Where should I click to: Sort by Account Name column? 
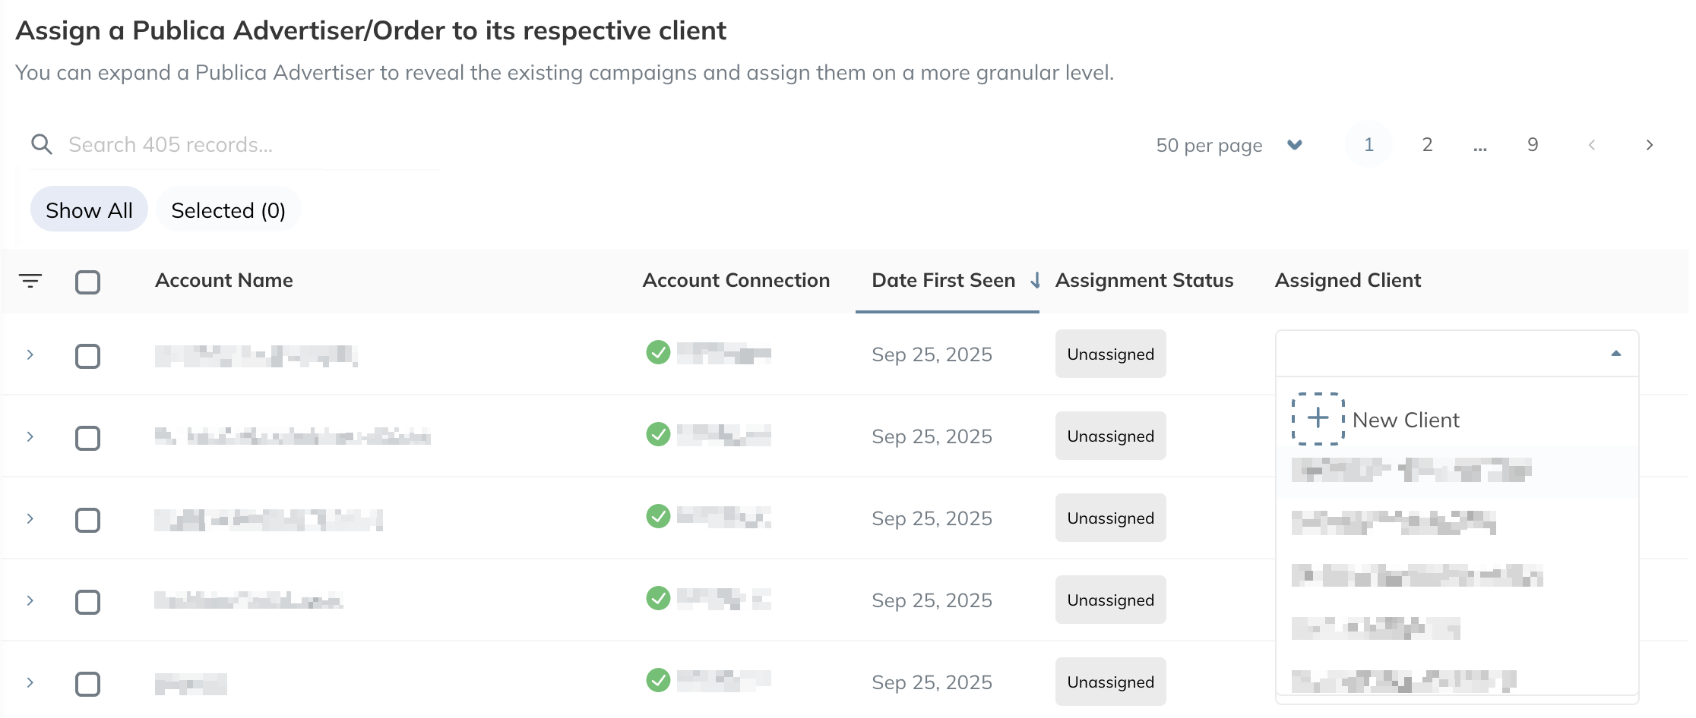(224, 280)
